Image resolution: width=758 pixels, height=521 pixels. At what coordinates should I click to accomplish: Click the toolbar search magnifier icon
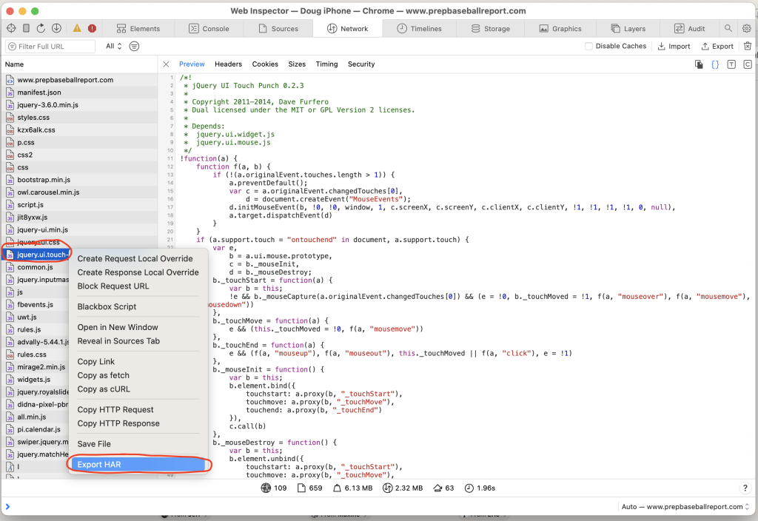(728, 29)
